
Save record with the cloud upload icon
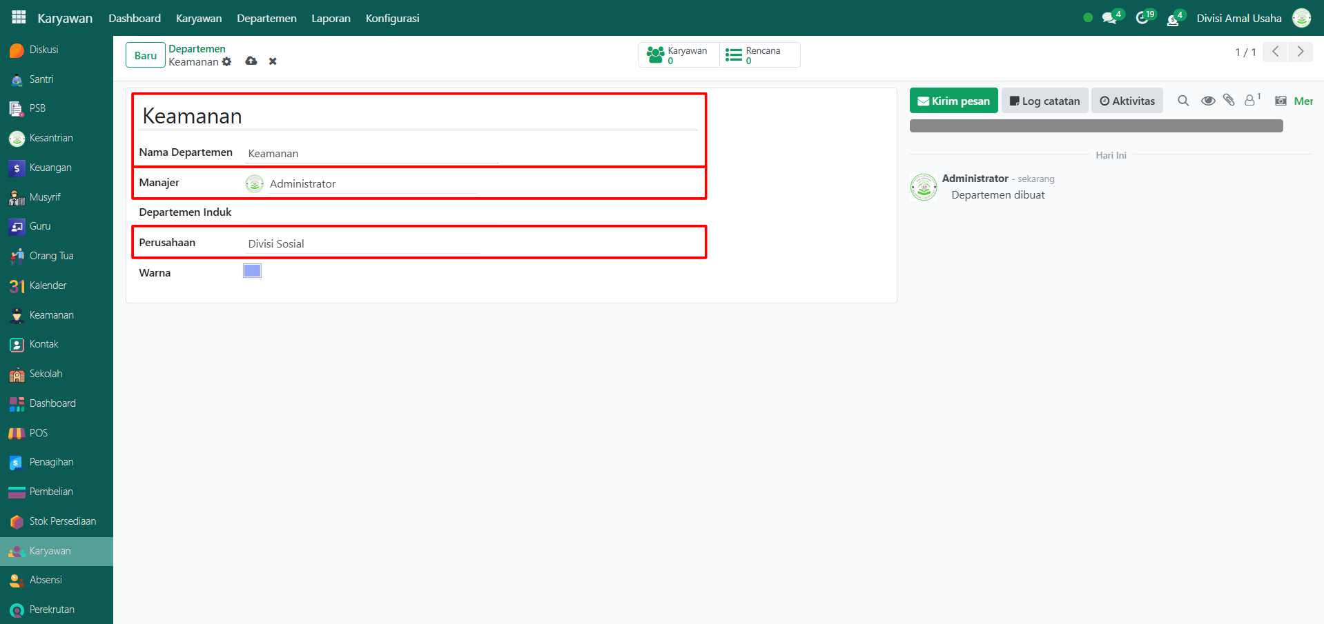point(251,61)
